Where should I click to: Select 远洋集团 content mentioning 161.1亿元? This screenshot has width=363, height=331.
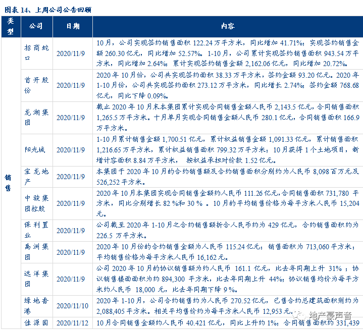228,279
